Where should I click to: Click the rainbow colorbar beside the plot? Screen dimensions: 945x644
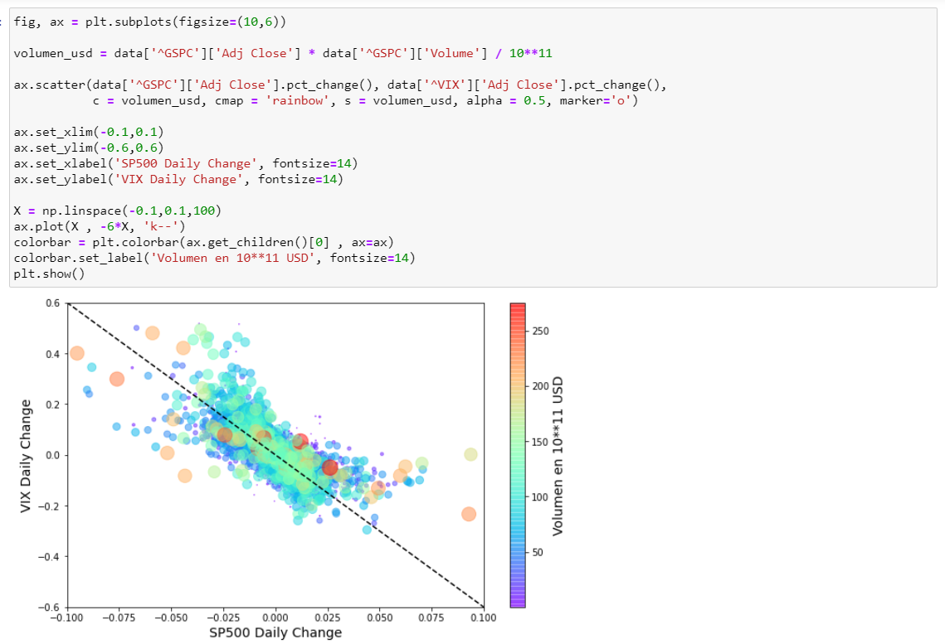(x=518, y=456)
